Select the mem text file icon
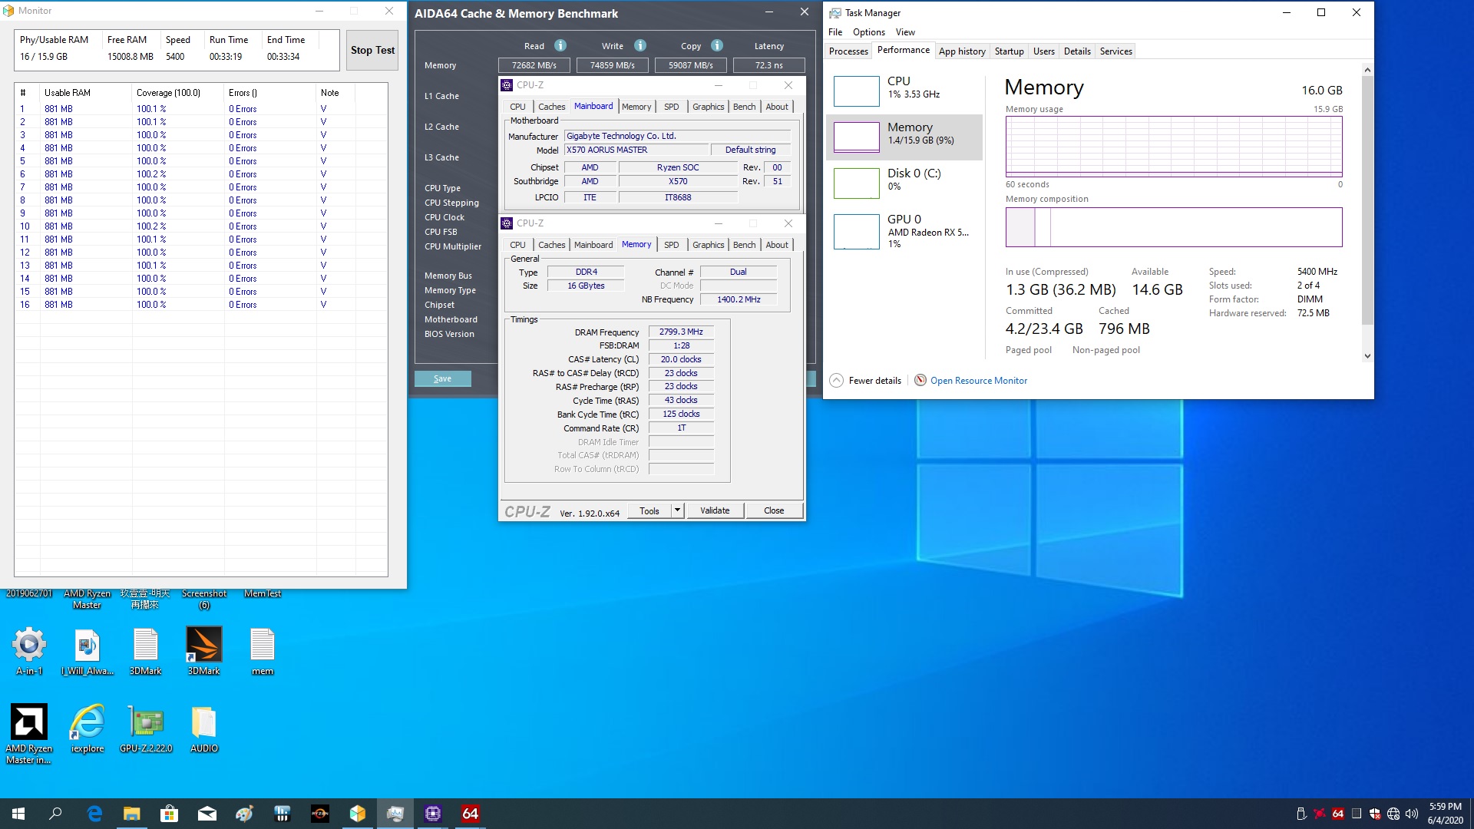 click(263, 651)
